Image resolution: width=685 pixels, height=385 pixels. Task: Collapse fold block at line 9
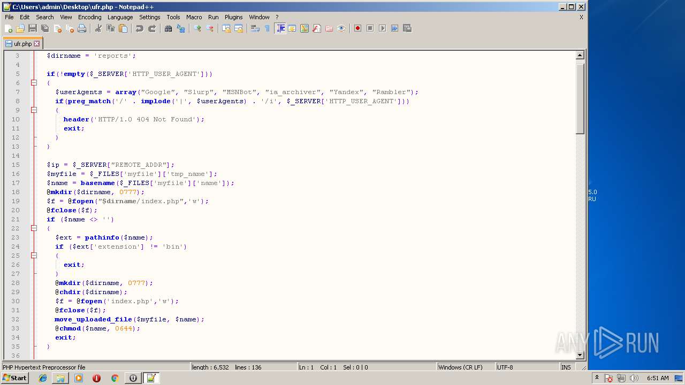click(x=34, y=110)
